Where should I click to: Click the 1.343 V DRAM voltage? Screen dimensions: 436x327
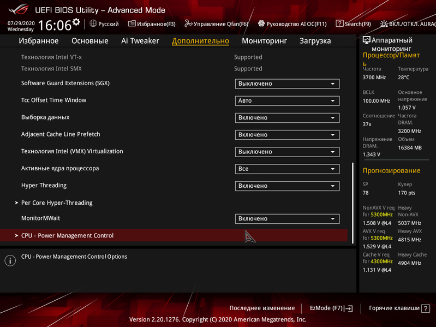pyautogui.click(x=371, y=154)
